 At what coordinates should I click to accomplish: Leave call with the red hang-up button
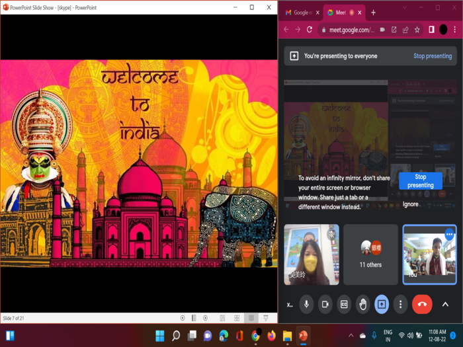(422, 304)
